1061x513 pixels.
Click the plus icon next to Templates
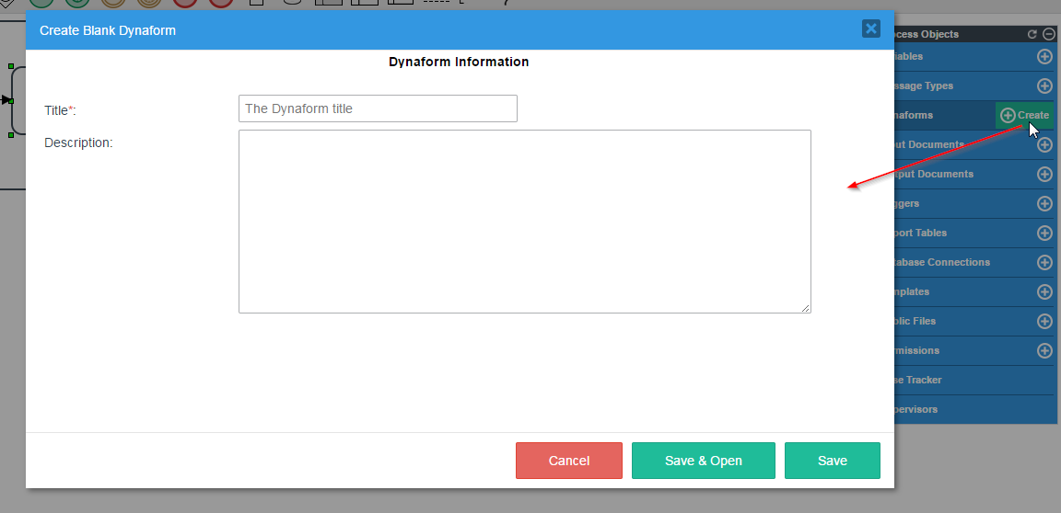[1044, 291]
